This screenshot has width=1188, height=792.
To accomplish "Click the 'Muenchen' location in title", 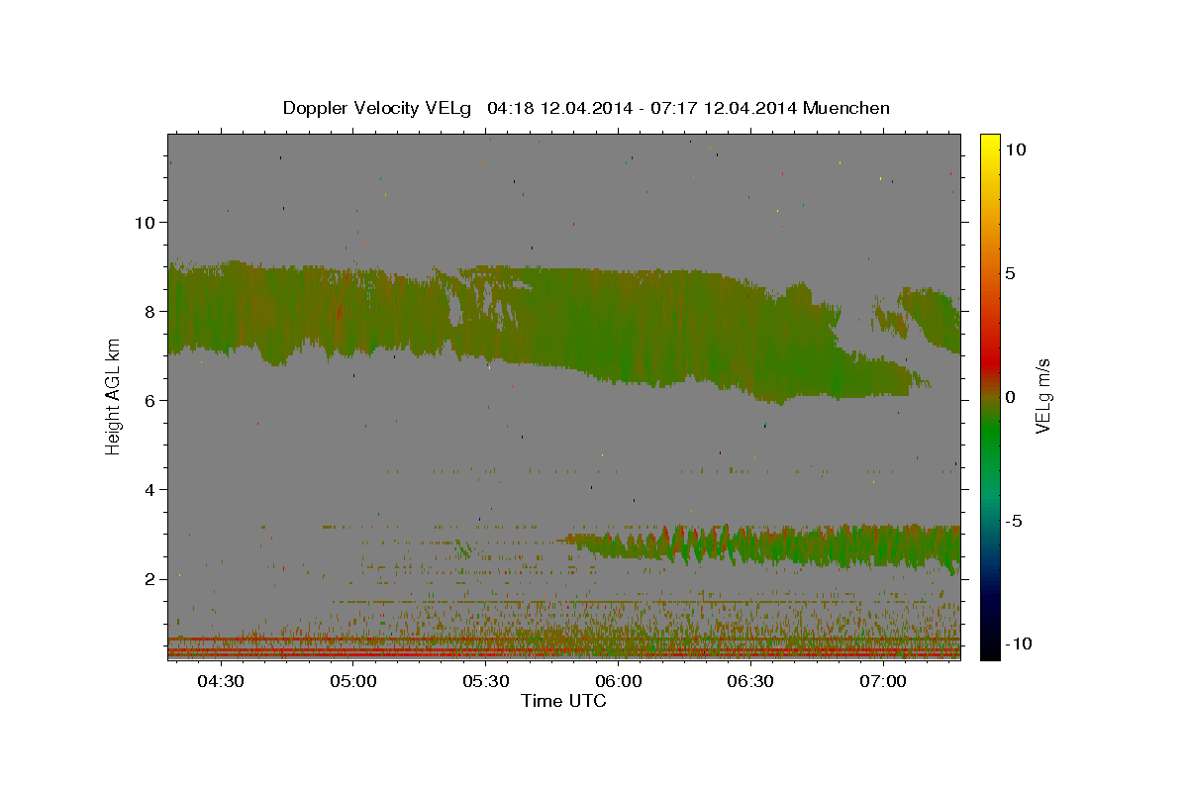I will [846, 108].
